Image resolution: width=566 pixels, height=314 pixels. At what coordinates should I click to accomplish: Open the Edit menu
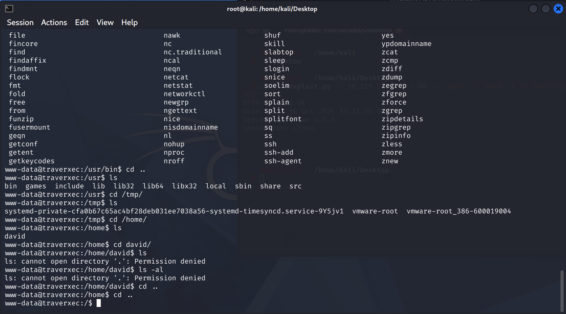coord(82,22)
